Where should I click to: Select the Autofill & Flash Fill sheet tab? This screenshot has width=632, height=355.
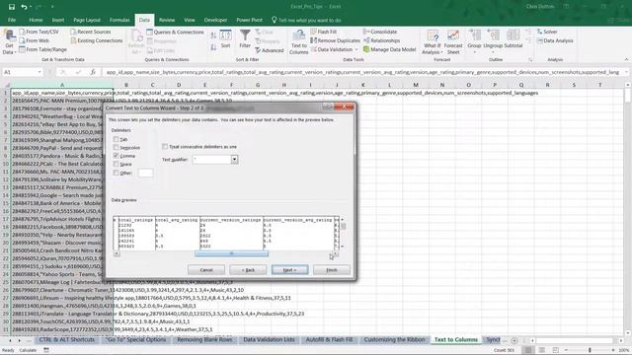[329, 339]
